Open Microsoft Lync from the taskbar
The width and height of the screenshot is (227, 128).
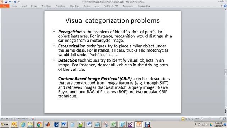pyautogui.click(x=122, y=124)
